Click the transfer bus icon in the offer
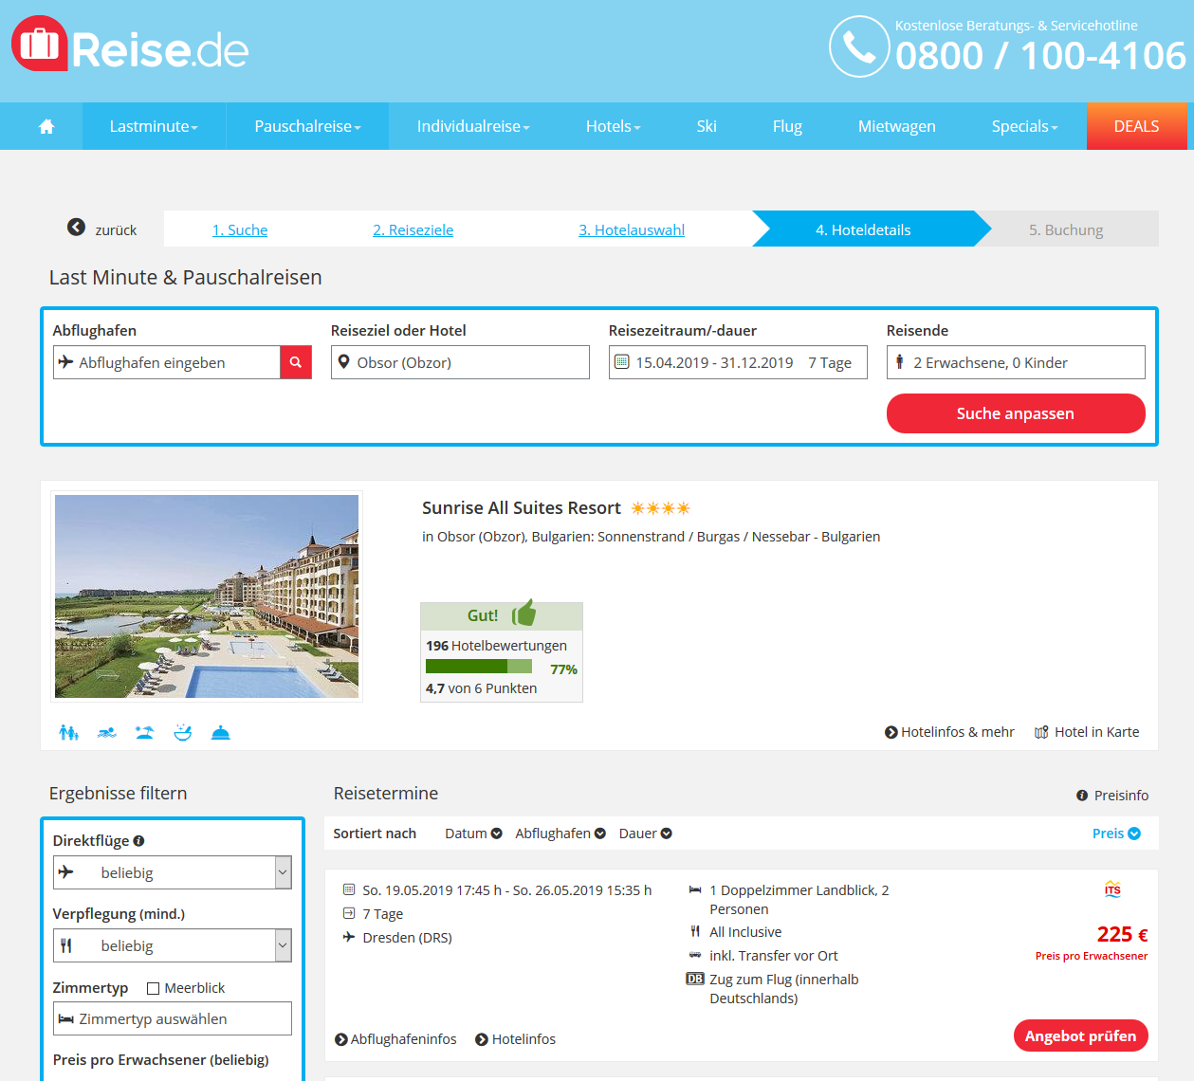This screenshot has height=1081, width=1194. [x=695, y=955]
